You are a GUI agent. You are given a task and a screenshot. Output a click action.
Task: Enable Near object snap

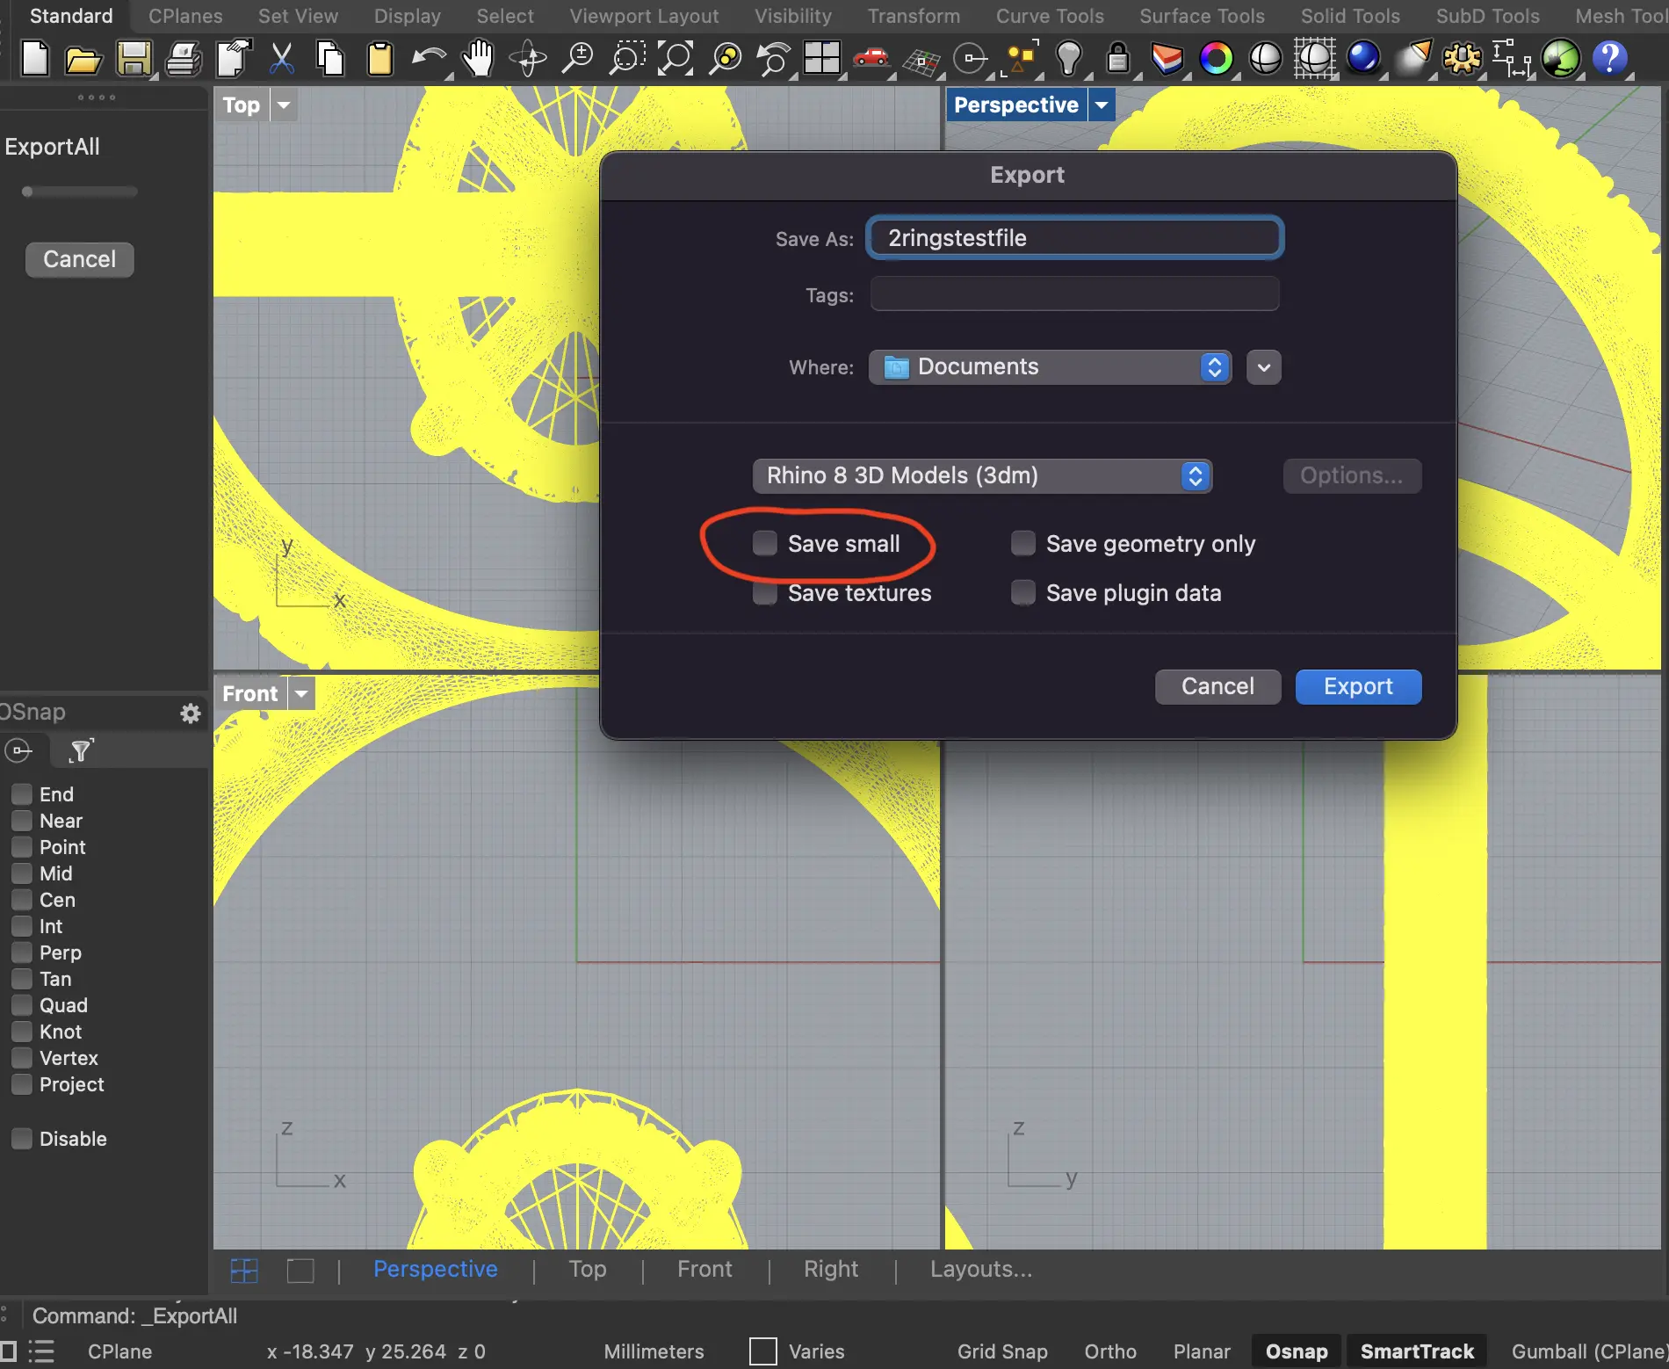pos(22,821)
